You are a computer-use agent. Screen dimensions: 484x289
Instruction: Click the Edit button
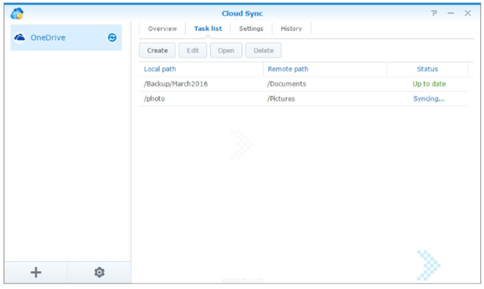[193, 51]
